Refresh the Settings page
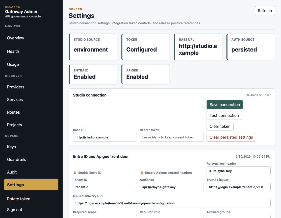The height and width of the screenshot is (218, 281). [265, 11]
